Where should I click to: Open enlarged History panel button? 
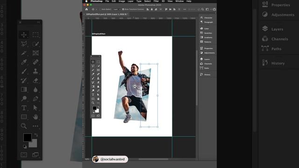(274, 63)
